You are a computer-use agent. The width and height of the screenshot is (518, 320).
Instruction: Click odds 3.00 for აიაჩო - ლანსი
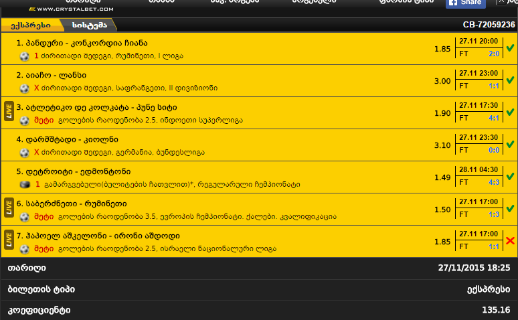[x=442, y=81]
